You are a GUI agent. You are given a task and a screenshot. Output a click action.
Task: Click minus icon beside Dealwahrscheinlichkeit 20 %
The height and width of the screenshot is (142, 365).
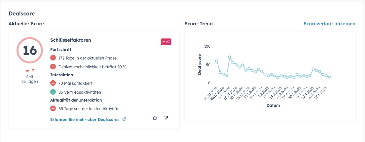click(x=53, y=66)
